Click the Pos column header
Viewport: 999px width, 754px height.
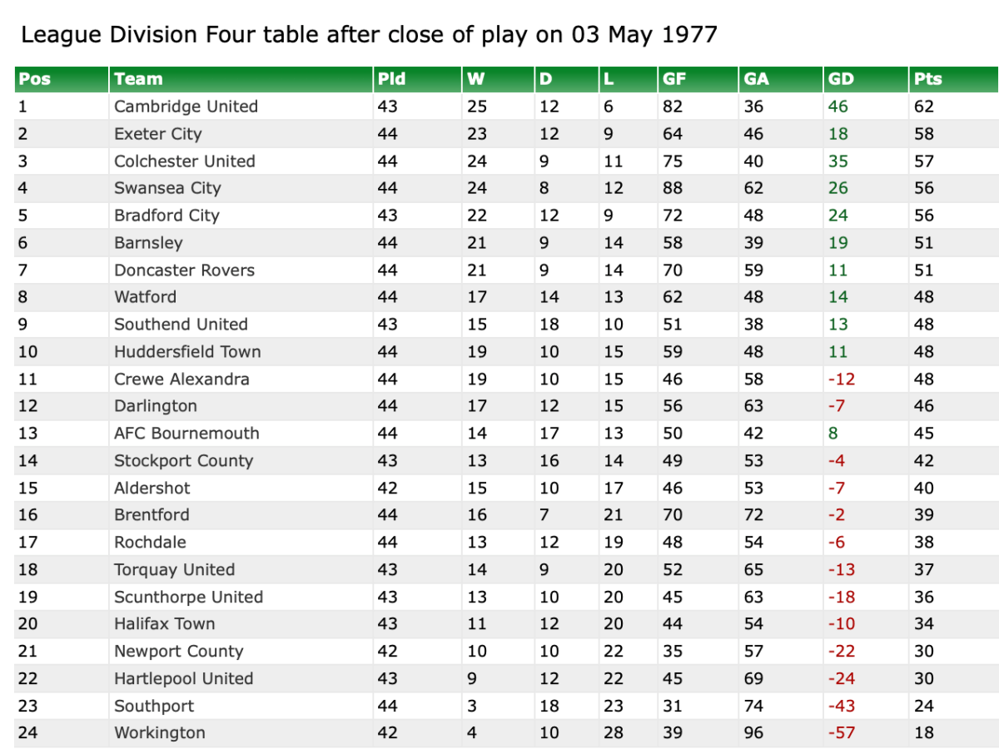point(35,79)
